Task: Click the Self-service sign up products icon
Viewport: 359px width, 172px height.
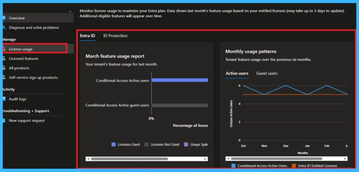Action: [4, 78]
